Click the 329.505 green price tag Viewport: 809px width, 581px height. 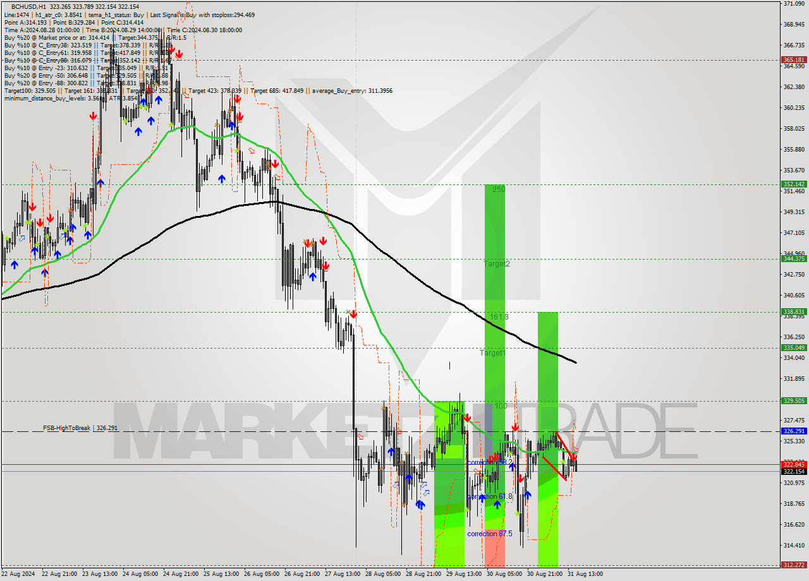click(793, 400)
